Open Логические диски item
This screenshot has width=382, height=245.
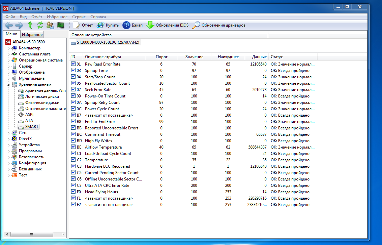pos(42,96)
